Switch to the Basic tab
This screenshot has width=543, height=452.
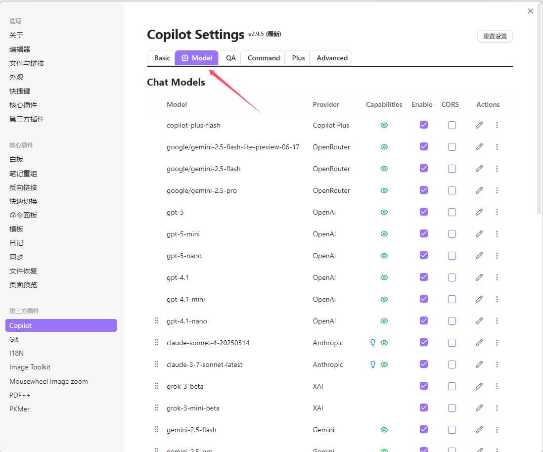click(x=162, y=58)
